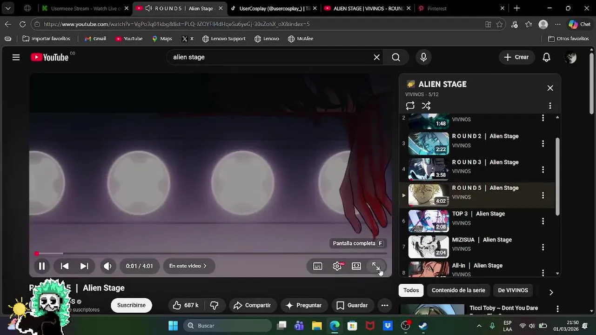
Task: Click the Preguntar button
Action: point(303,305)
